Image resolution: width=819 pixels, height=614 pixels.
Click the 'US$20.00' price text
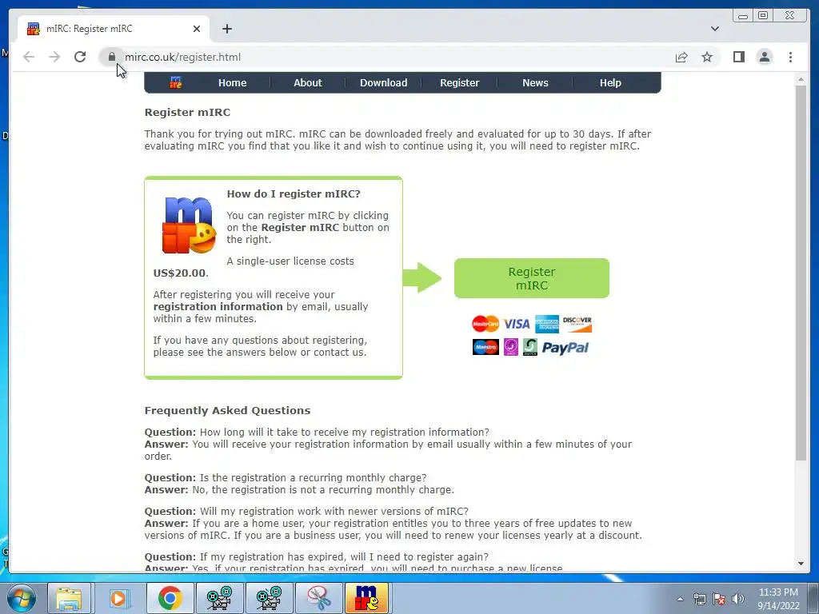pos(181,273)
